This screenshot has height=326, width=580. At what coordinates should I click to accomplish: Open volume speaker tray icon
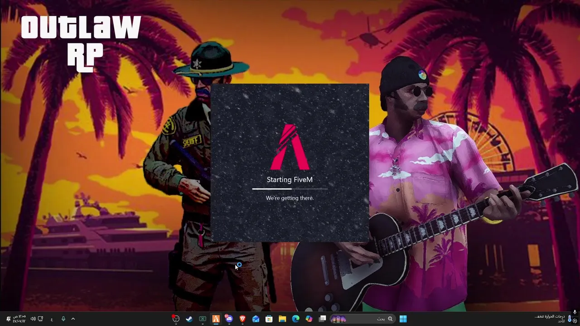tap(33, 319)
